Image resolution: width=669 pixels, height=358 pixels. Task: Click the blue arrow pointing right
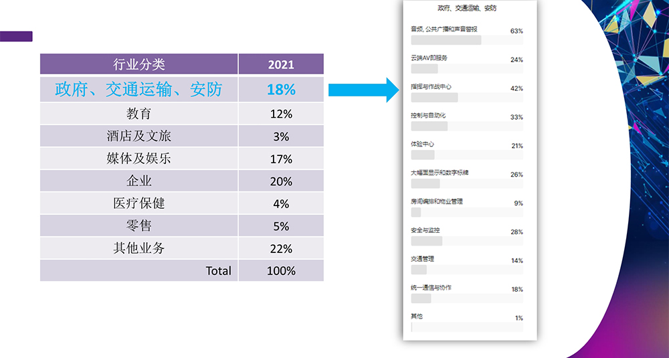(x=363, y=90)
